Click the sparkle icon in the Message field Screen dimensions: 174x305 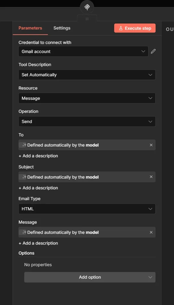coord(24,232)
